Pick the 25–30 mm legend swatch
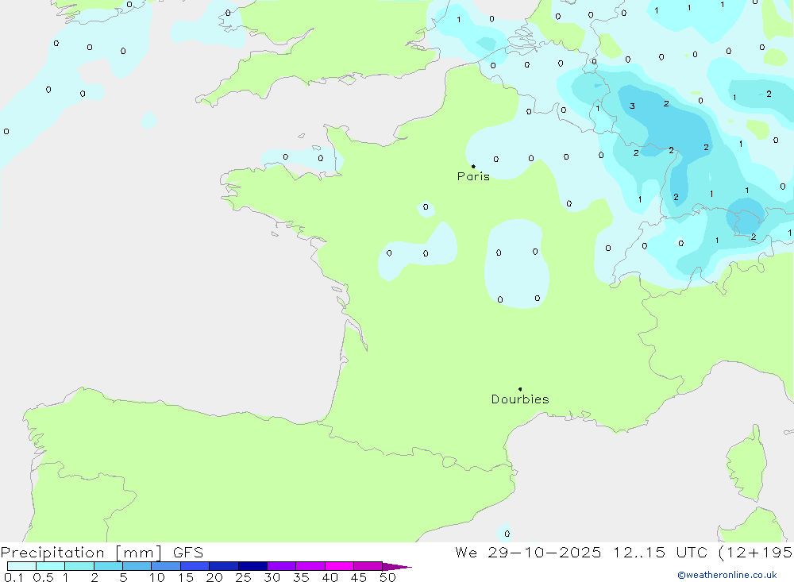This screenshot has width=794, height=582. click(252, 566)
